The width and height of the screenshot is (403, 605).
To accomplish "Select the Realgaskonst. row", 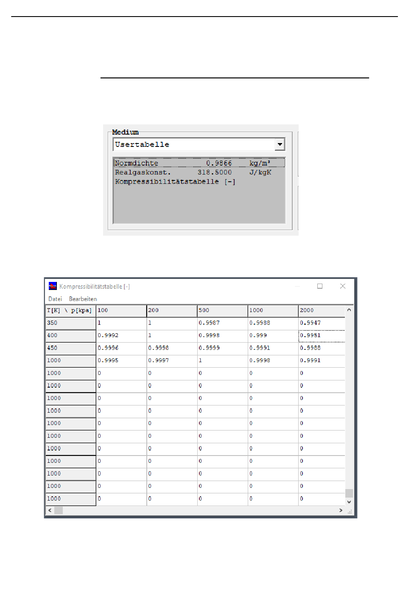I will 199,172.
